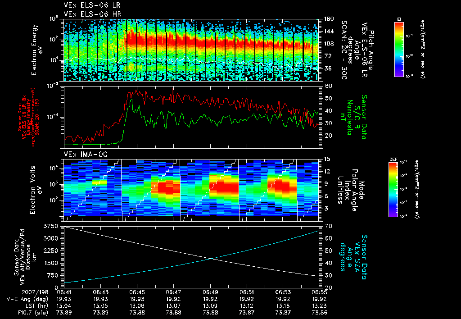Click the red intensity spike near 06:47
Screen dimensions: 461x319
click(x=173, y=88)
